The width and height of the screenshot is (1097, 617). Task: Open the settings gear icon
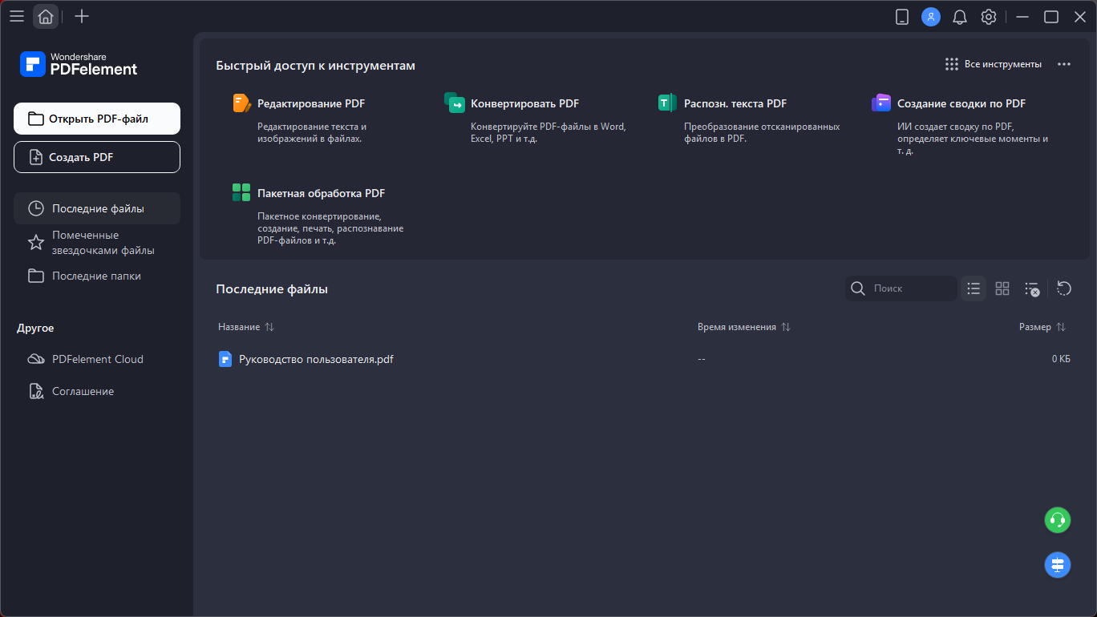(989, 17)
